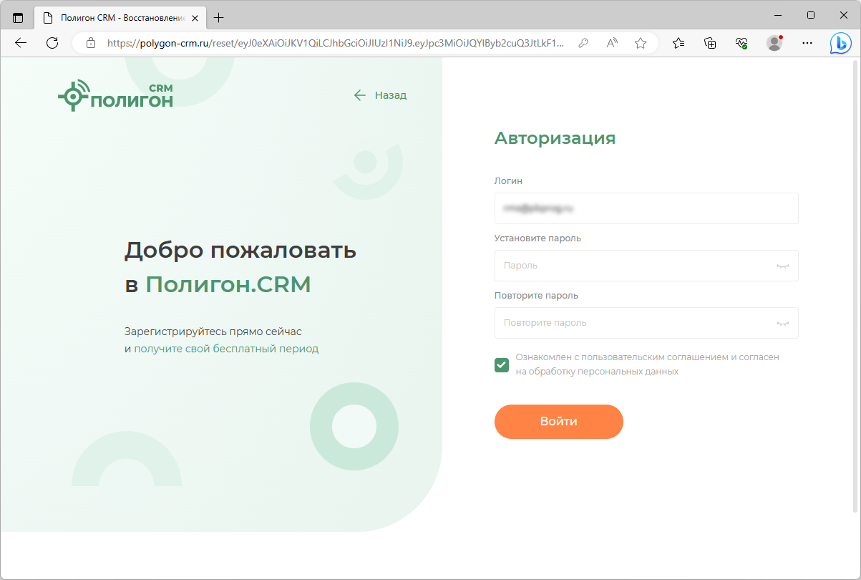The width and height of the screenshot is (861, 580).
Task: Uncheck the user agreement consent checkbox
Action: coord(502,365)
